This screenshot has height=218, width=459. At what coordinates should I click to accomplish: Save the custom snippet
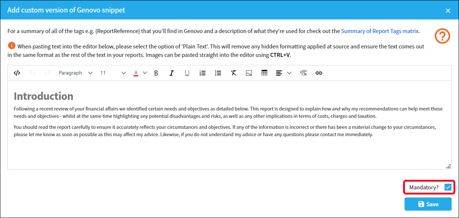tap(428, 204)
